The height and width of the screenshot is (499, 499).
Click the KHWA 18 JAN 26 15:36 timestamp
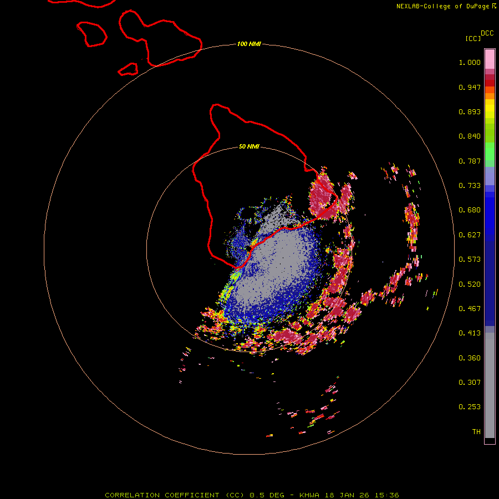tap(349, 495)
